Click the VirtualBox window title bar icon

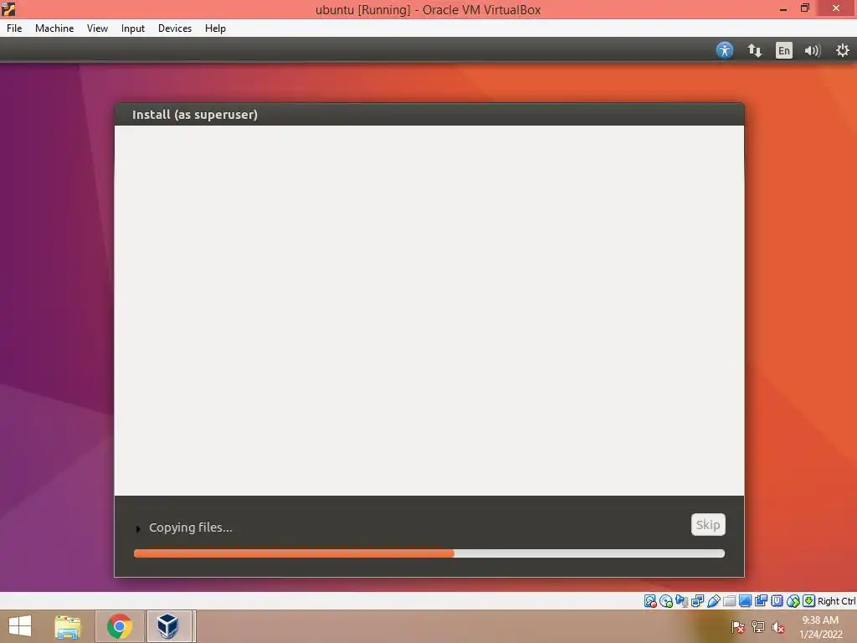coord(8,8)
